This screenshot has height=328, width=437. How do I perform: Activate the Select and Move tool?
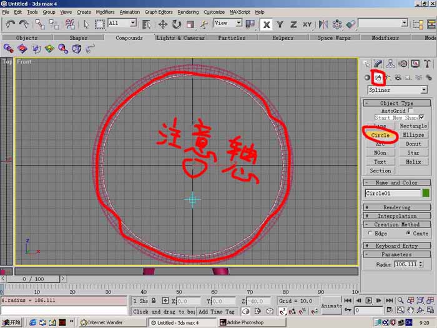[x=163, y=24]
